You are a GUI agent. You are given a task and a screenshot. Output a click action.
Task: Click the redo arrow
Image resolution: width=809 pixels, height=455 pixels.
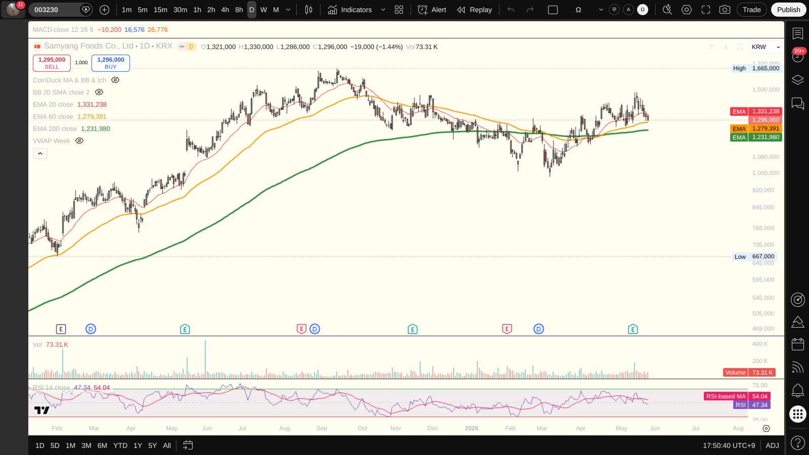(530, 10)
